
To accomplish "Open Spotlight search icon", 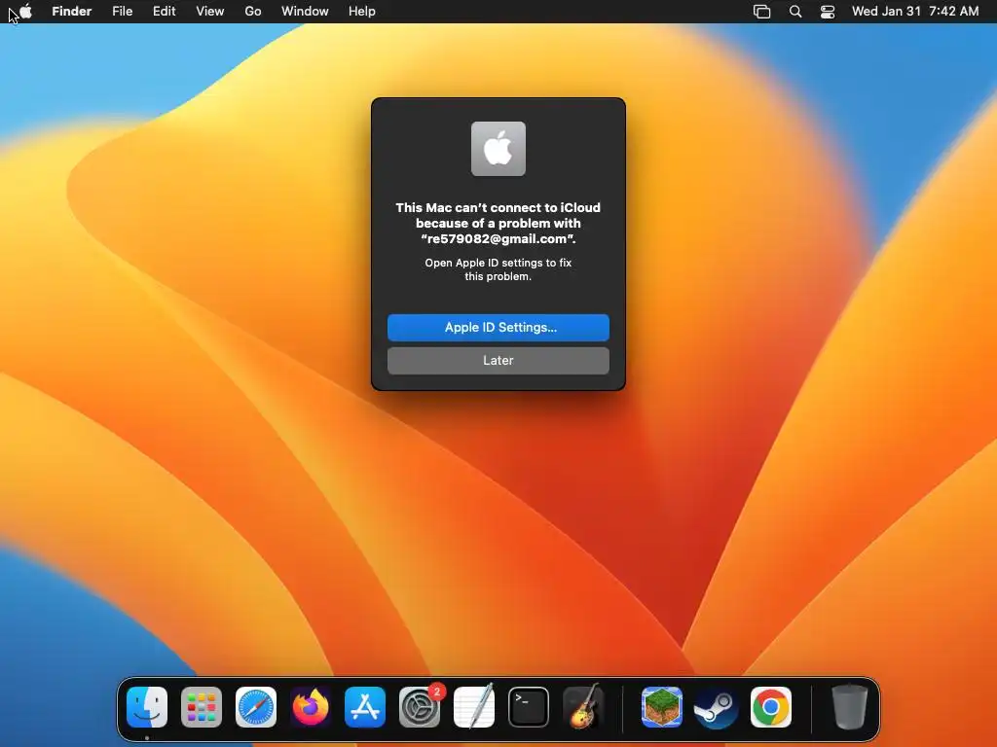I will coord(794,12).
